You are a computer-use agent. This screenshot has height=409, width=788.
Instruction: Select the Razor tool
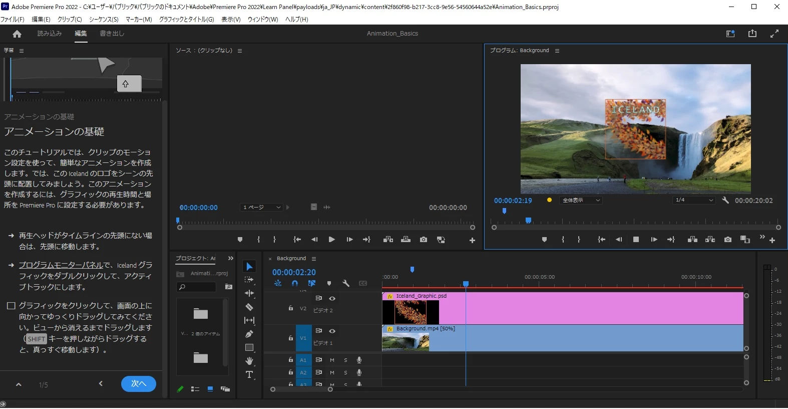[x=249, y=307]
